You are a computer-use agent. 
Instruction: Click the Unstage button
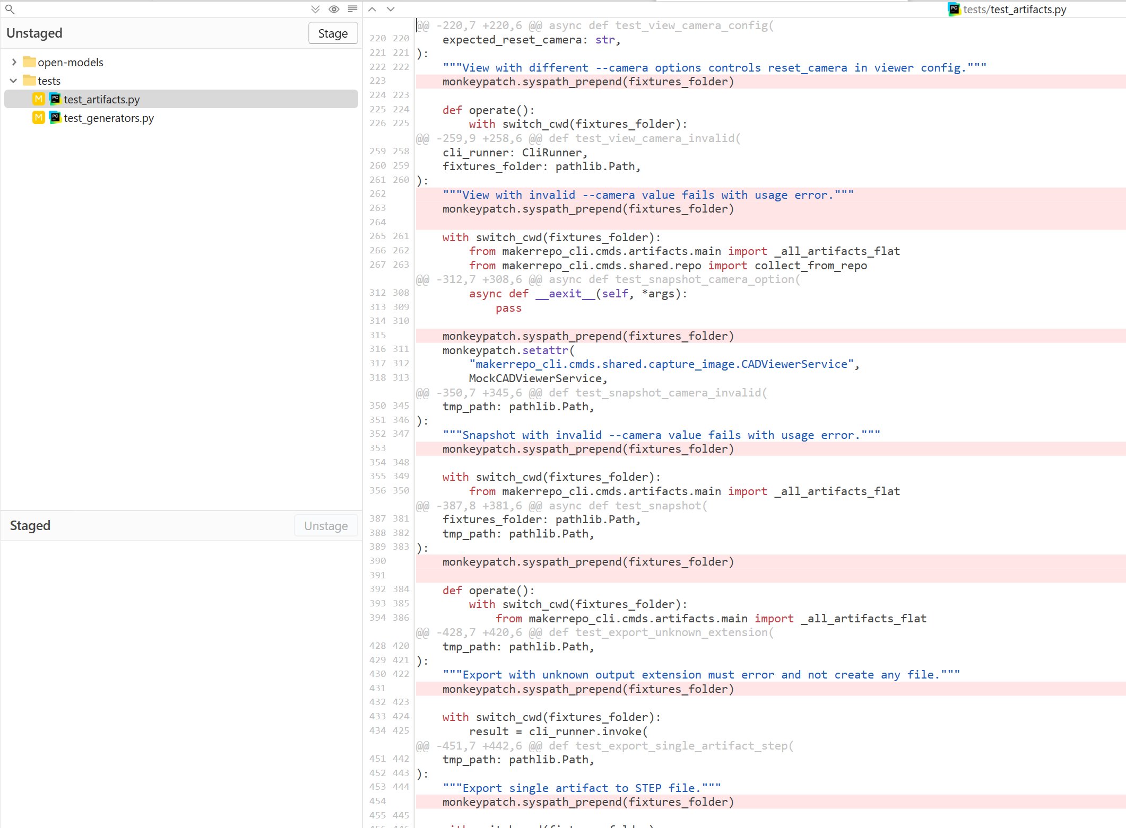click(325, 525)
